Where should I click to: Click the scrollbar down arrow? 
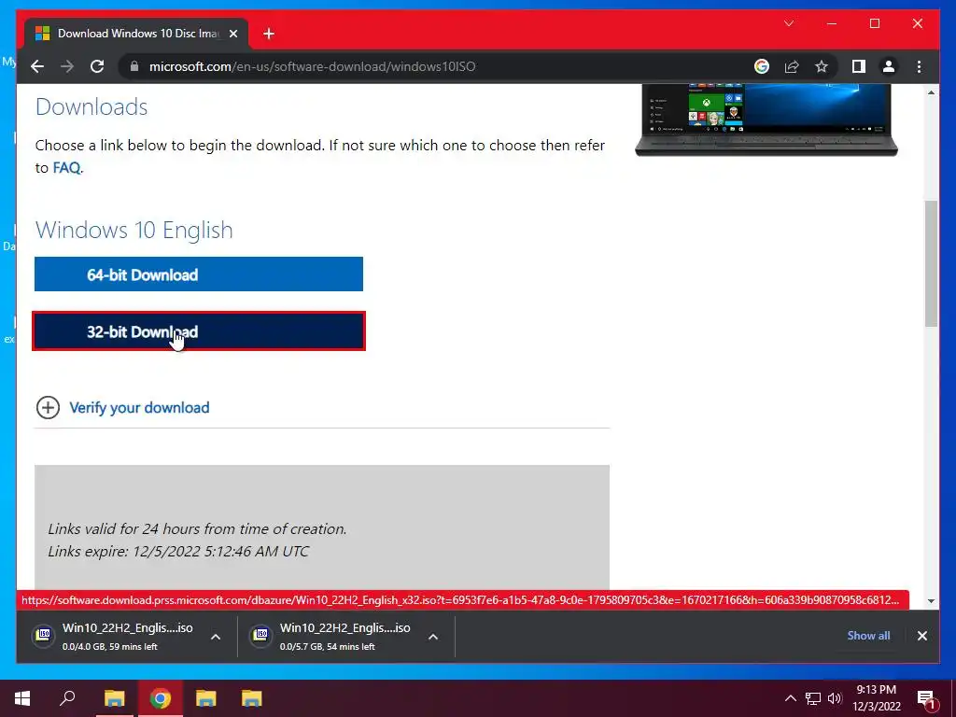[931, 600]
